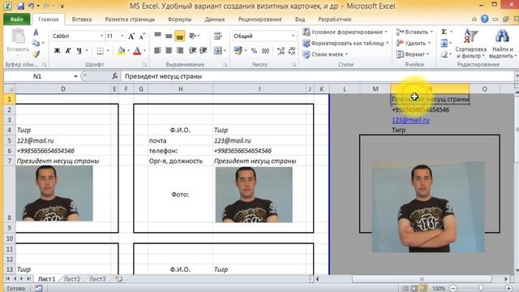Click the AutoSum sigma icon
519x292 pixels.
tap(444, 32)
